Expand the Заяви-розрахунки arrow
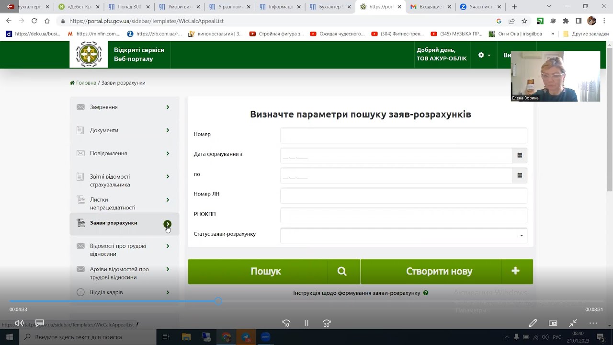 167,224
